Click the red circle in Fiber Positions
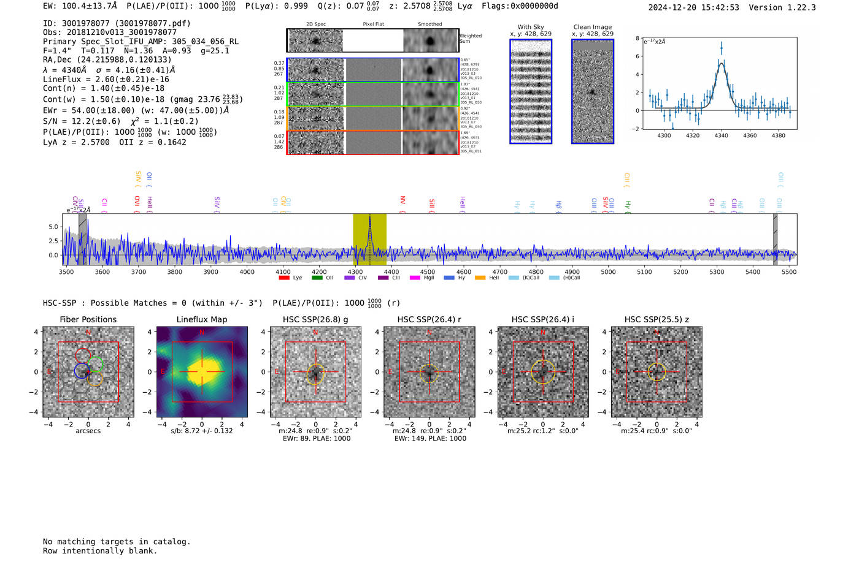This screenshot has width=859, height=584. point(82,355)
